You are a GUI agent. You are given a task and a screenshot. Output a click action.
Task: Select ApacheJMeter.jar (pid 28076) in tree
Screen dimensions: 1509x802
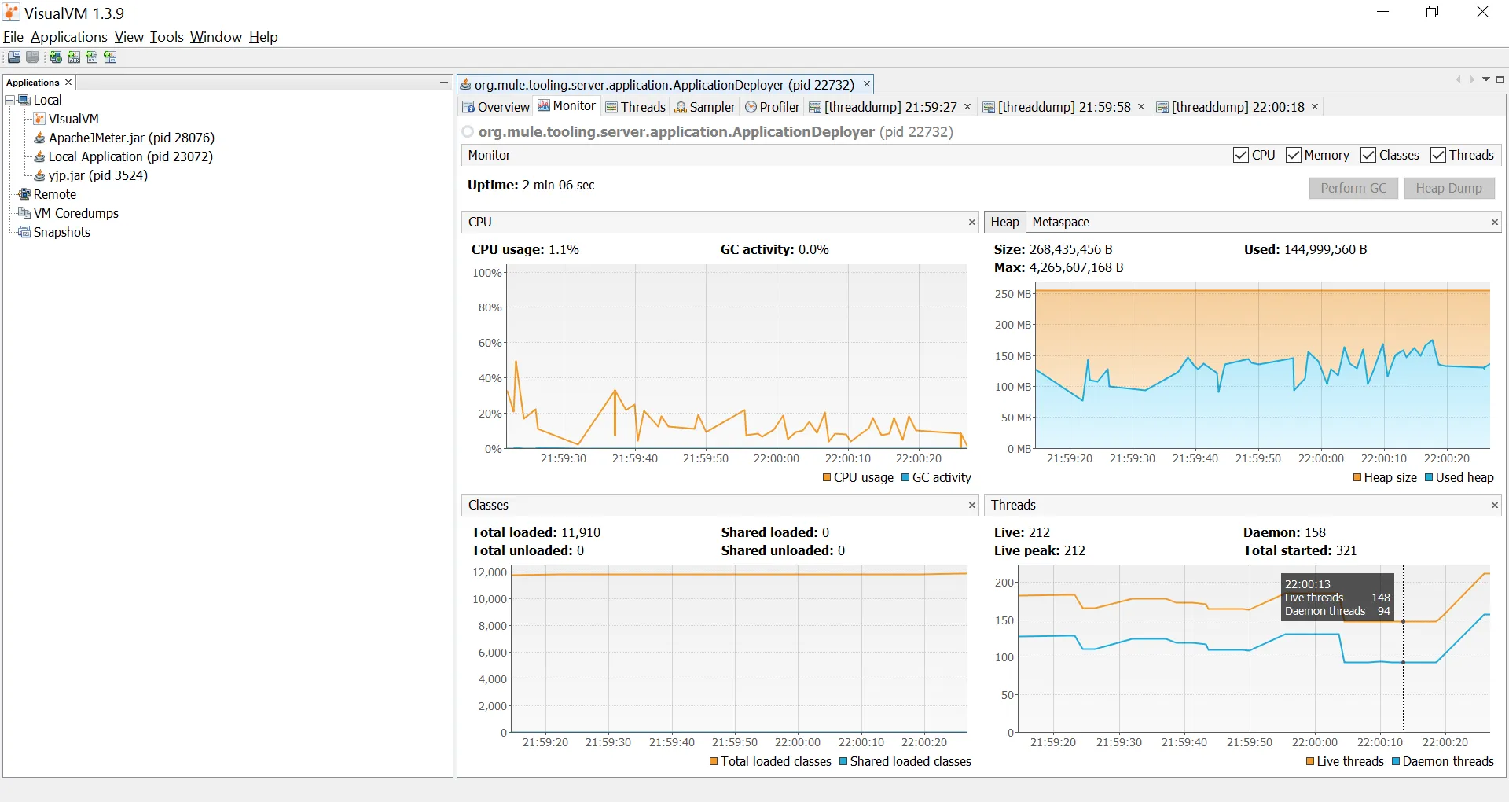pyautogui.click(x=131, y=138)
